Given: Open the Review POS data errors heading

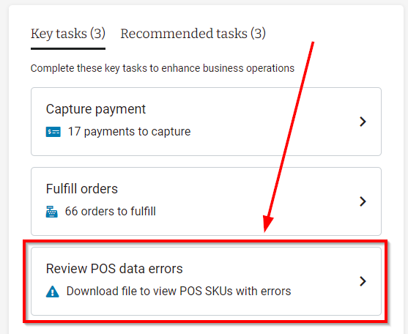Looking at the screenshot, I should [x=114, y=269].
